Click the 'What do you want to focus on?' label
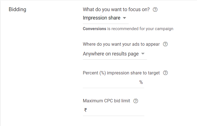 (116, 9)
